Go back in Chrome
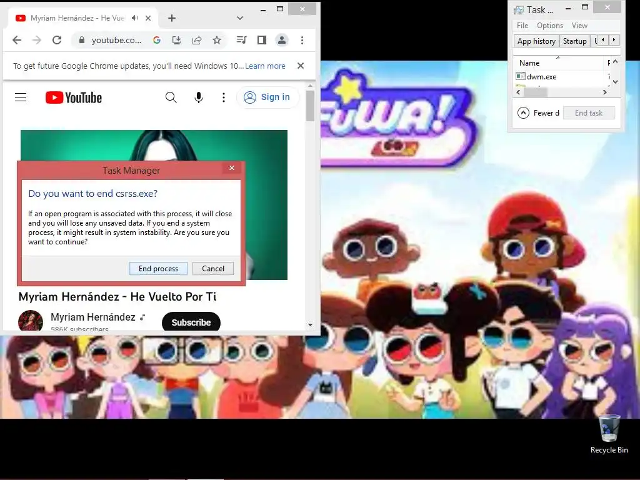 17,40
